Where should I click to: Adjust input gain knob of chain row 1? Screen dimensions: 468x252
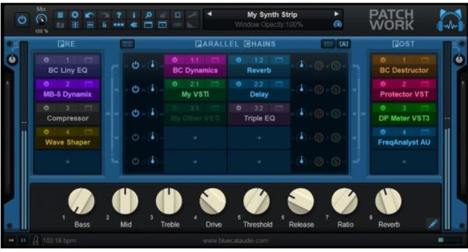tap(153, 65)
